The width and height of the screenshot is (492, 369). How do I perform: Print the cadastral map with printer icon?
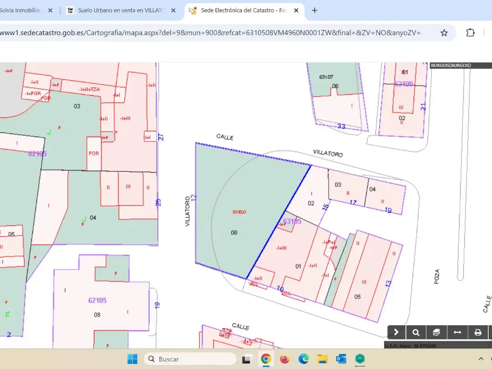click(x=477, y=332)
